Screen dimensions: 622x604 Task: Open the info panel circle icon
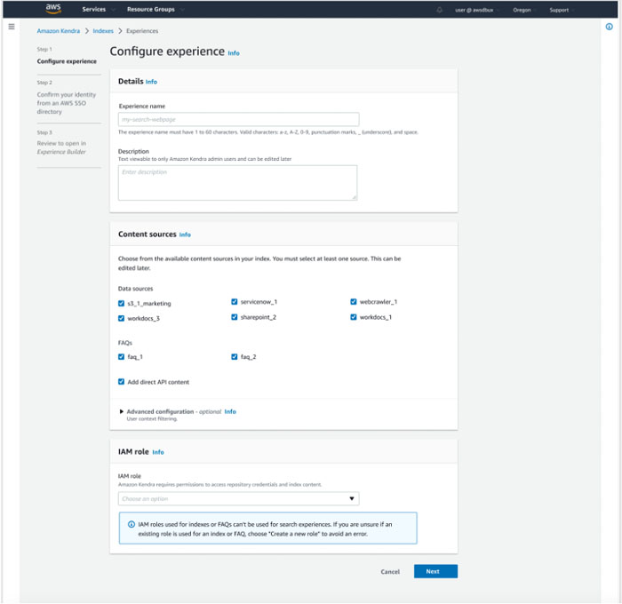coord(609,27)
